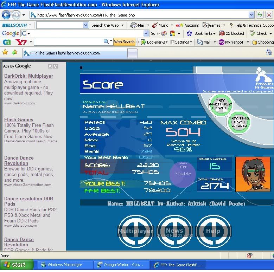The width and height of the screenshot is (274, 272).
Task: Click the Add to Favorites icon
Action: click(14, 52)
